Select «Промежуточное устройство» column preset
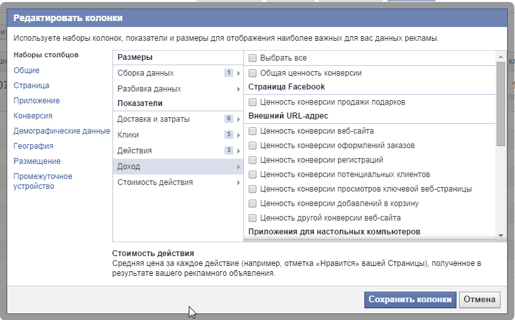 (x=43, y=181)
